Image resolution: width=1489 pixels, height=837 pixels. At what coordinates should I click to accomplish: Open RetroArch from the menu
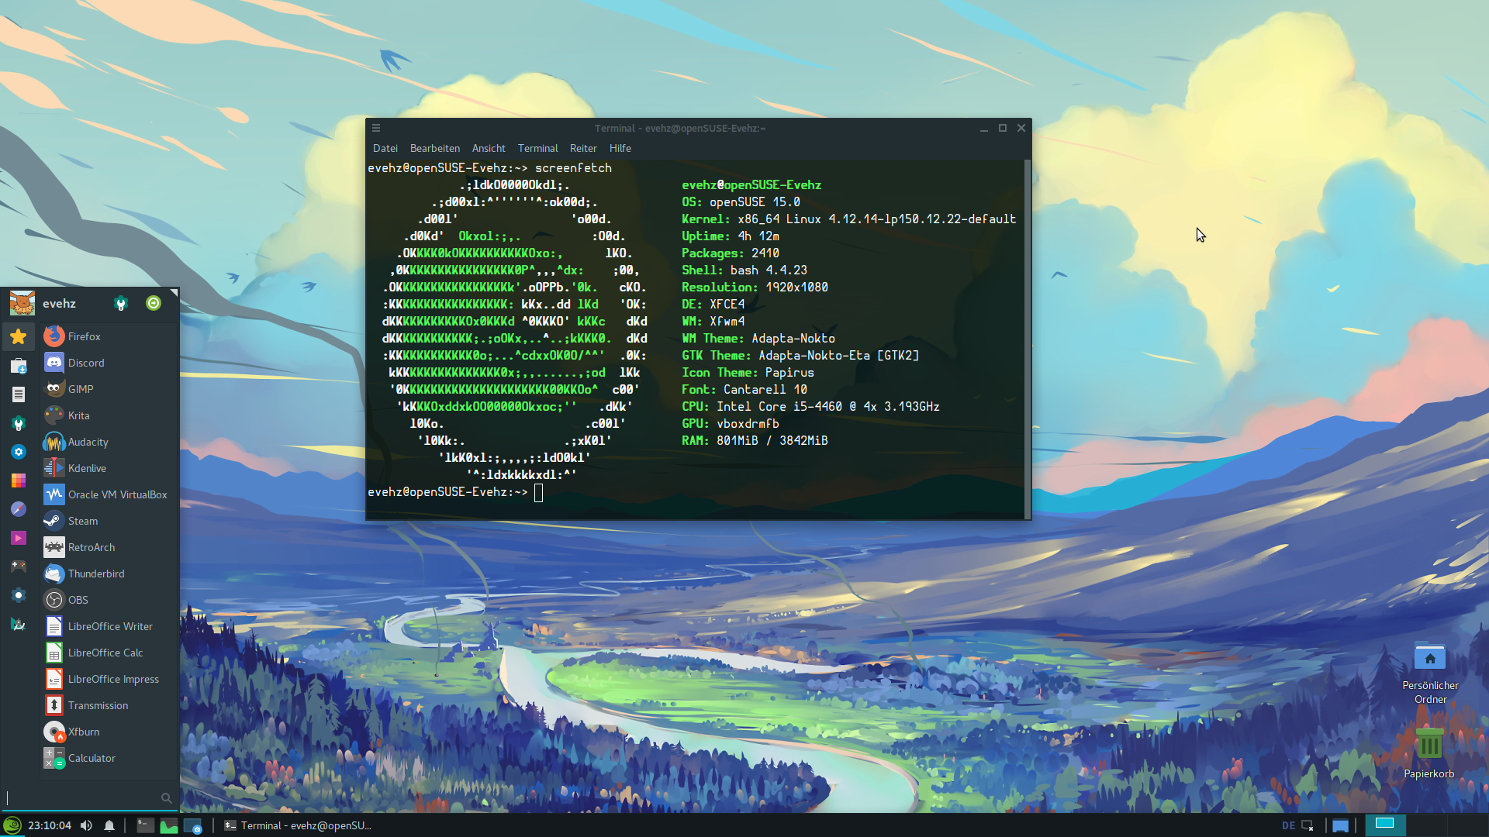(x=109, y=547)
